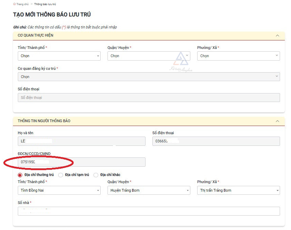Screen dimensions: 291x230
Task: Select Địa chỉ thường trú radio button
Action: (x=20, y=175)
